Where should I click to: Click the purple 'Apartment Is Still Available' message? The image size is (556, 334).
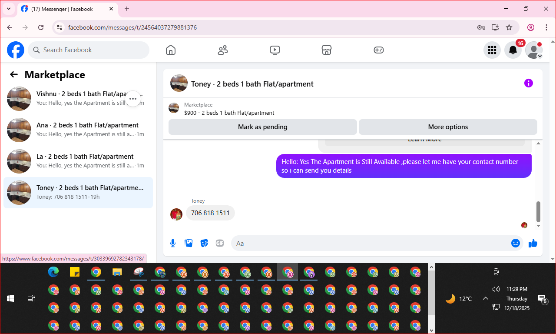pyautogui.click(x=404, y=166)
